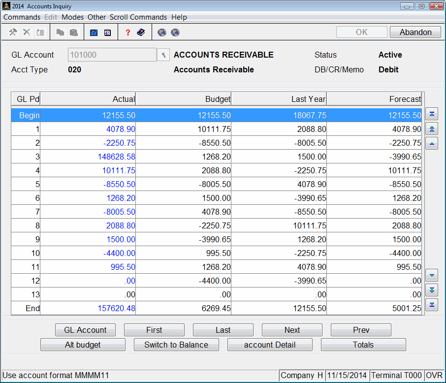
Task: Click Last Year value 18067.75
Action: (310, 115)
